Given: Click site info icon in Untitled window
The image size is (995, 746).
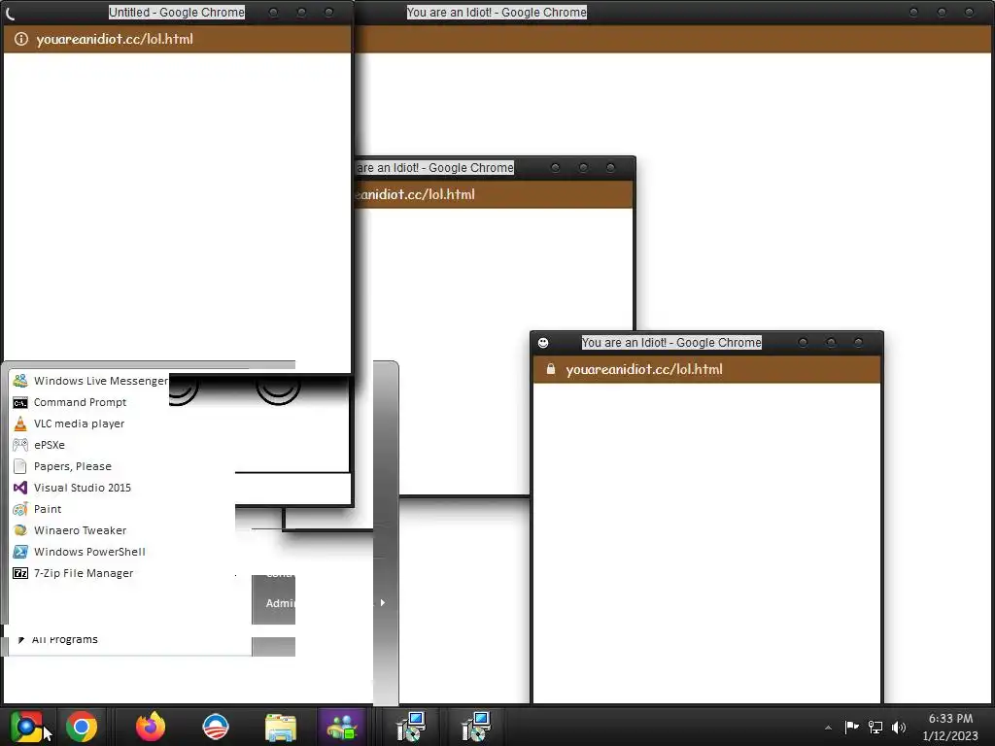Looking at the screenshot, I should coord(21,39).
